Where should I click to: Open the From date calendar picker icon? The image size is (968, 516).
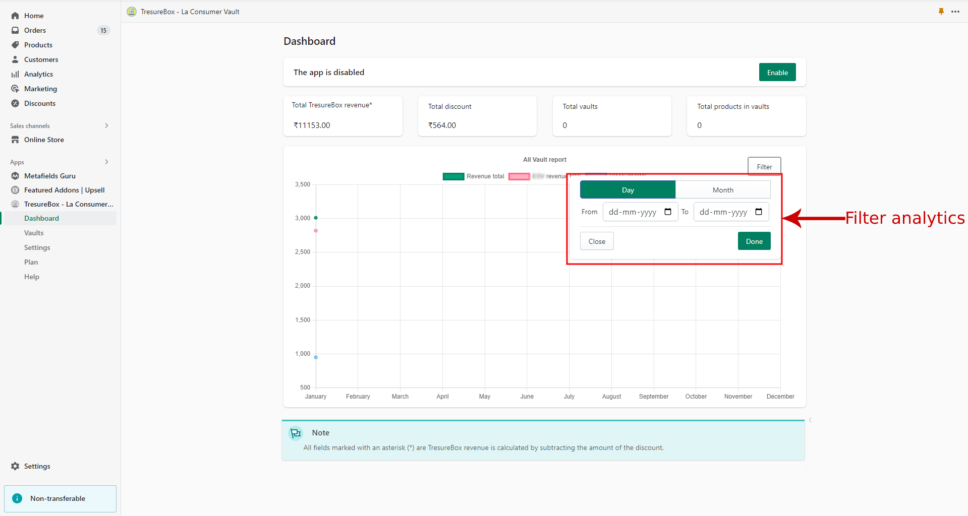668,212
